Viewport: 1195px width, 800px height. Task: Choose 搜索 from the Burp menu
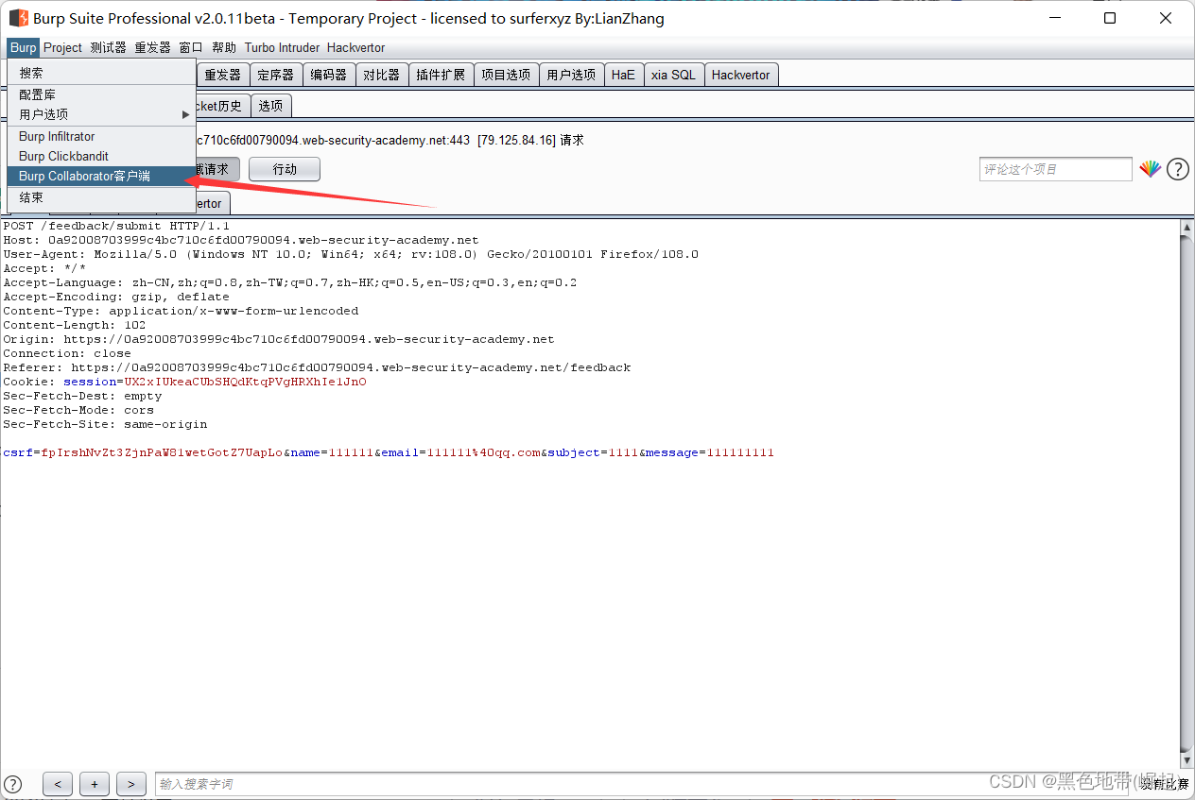click(101, 73)
